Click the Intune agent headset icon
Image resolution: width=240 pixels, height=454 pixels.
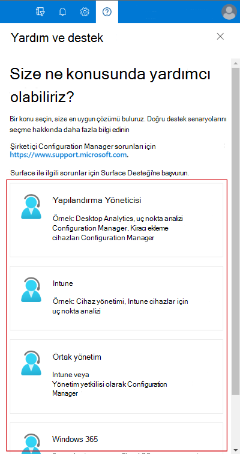(31, 289)
